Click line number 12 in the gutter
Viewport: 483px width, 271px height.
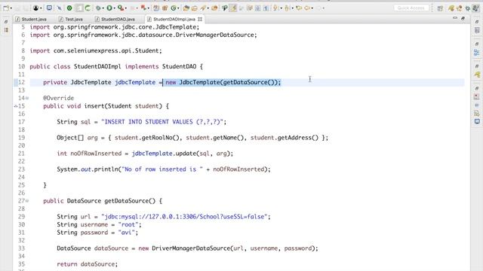click(21, 82)
